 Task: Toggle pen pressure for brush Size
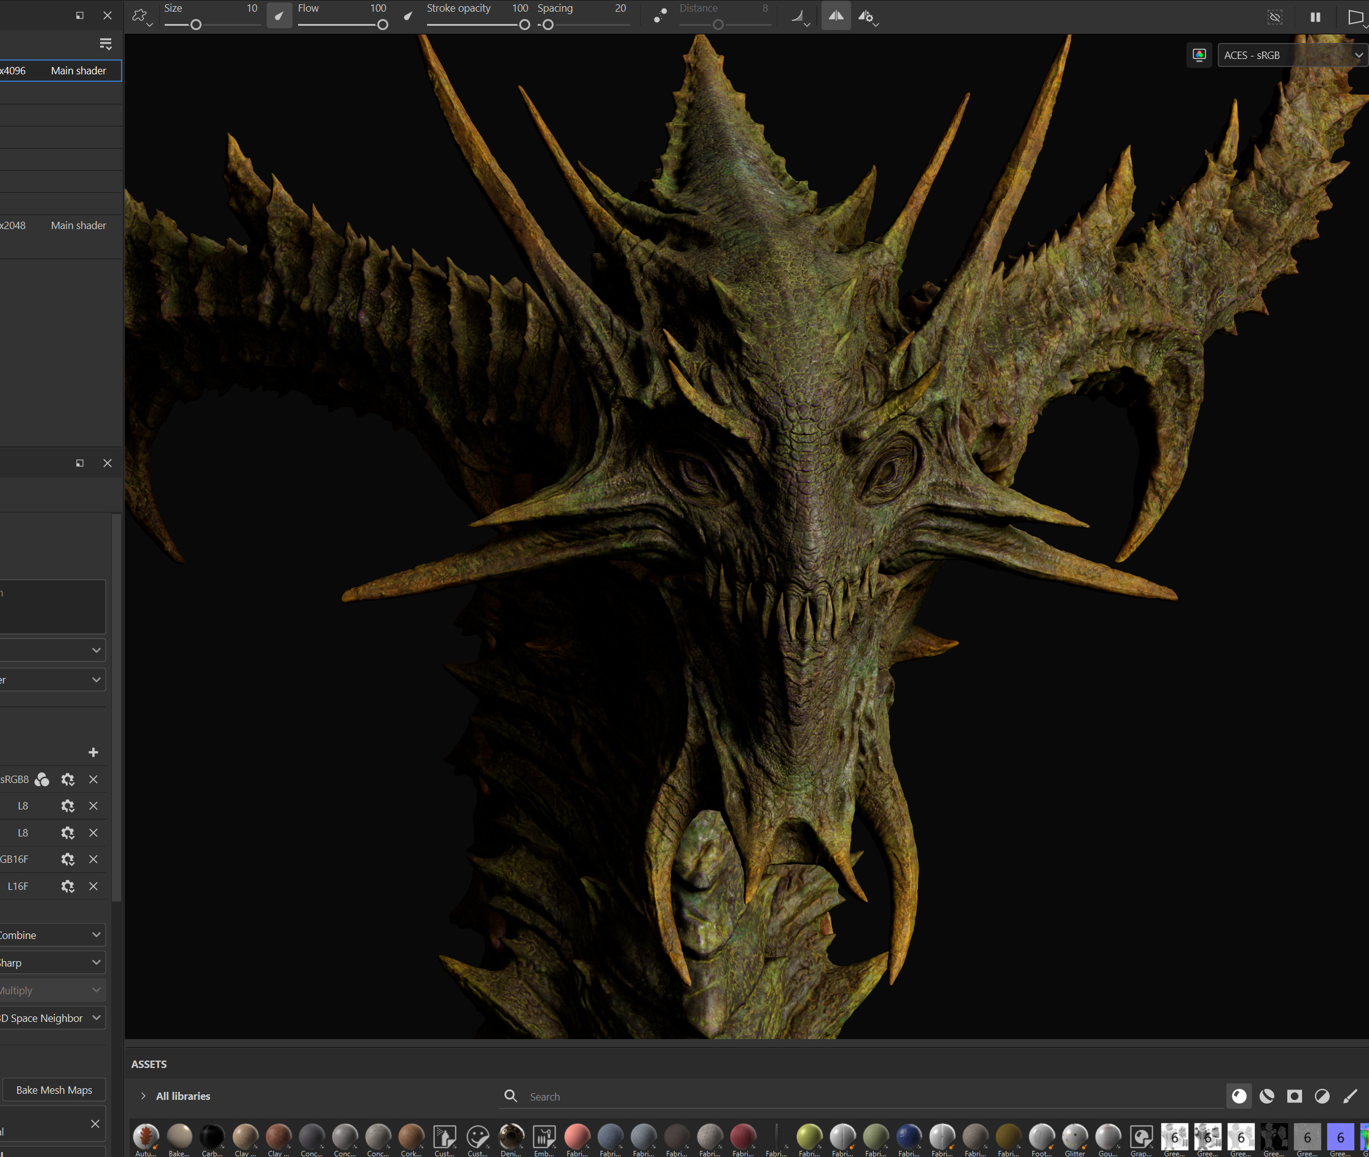tap(279, 17)
